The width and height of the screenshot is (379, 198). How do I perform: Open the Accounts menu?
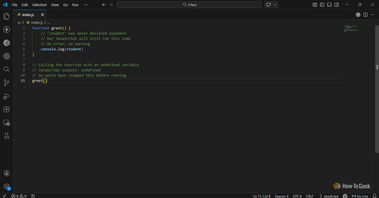tap(7, 173)
